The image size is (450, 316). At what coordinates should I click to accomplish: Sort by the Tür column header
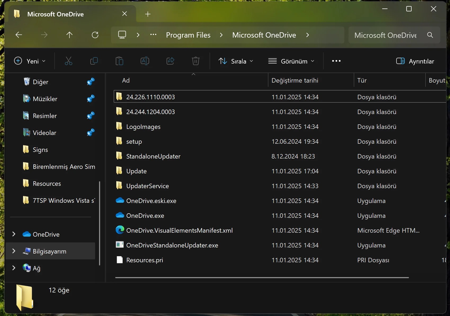390,80
